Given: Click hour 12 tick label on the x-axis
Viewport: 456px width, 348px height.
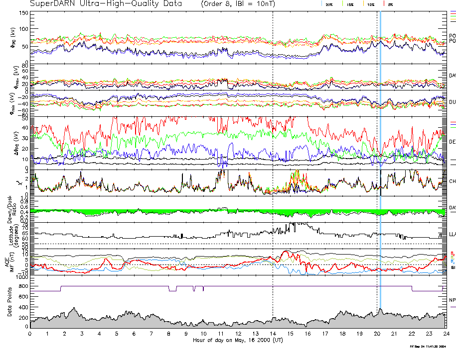Looking at the screenshot, I should point(238,334).
